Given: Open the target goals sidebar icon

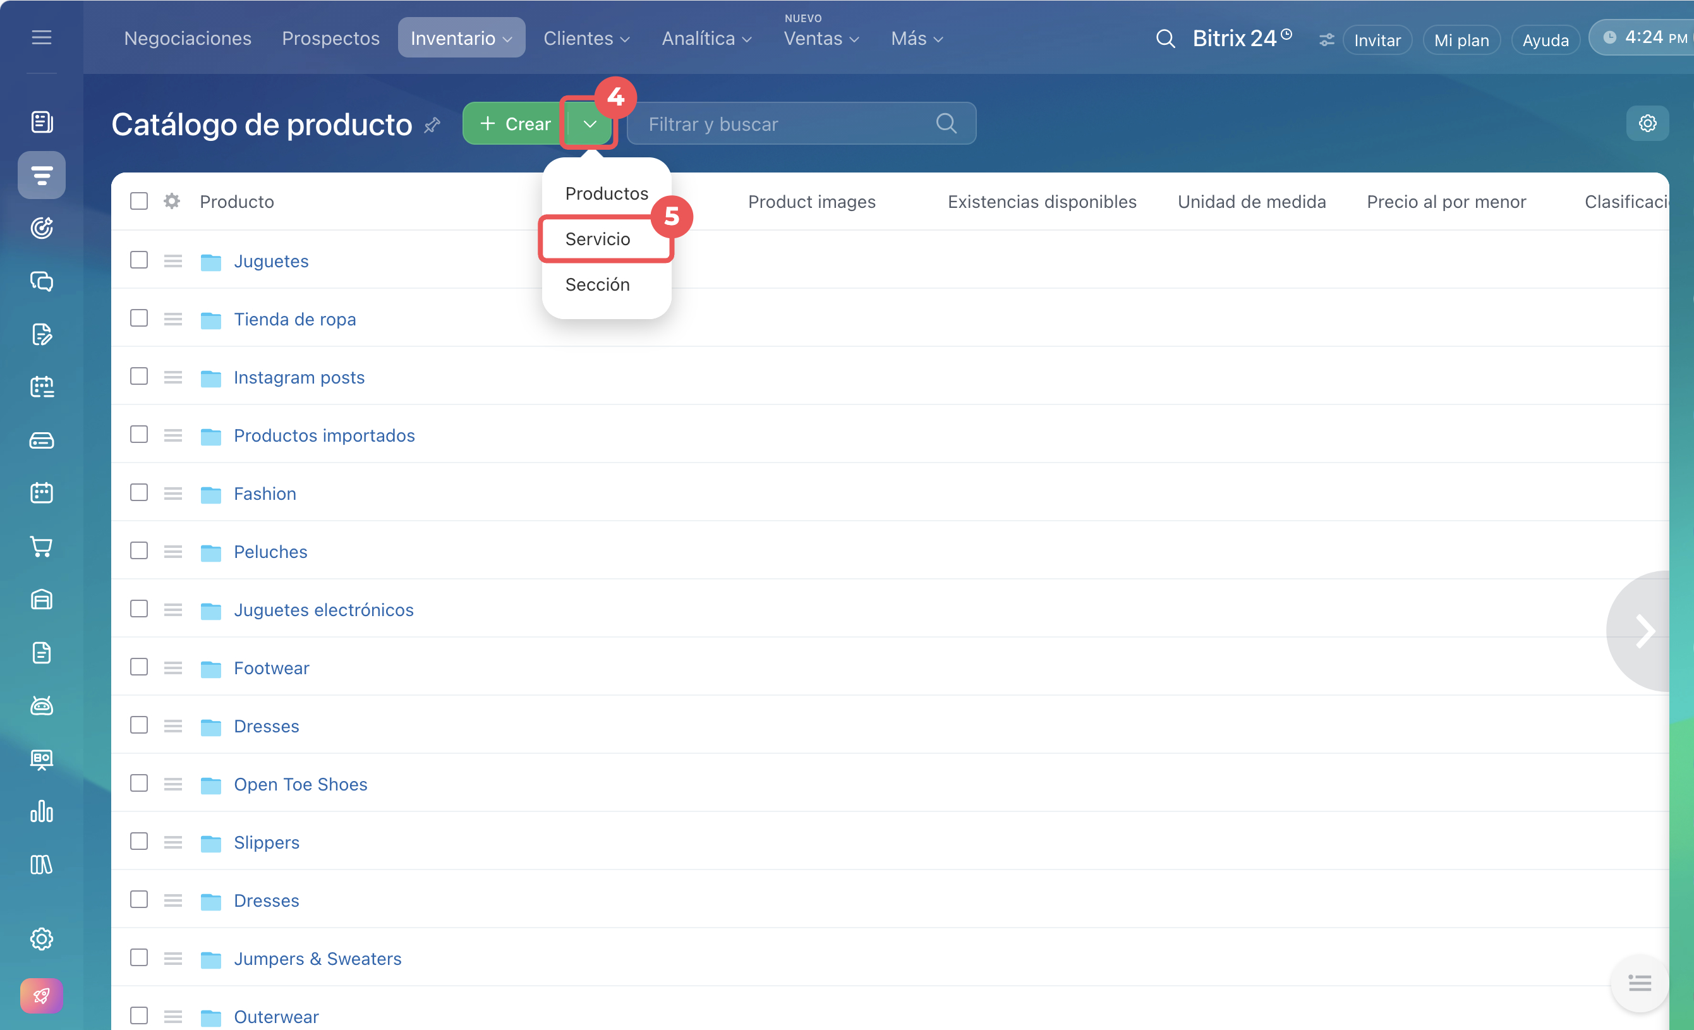Looking at the screenshot, I should [x=41, y=227].
